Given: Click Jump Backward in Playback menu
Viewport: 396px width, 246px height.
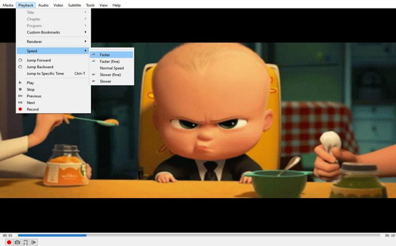Looking at the screenshot, I should coord(53,67).
